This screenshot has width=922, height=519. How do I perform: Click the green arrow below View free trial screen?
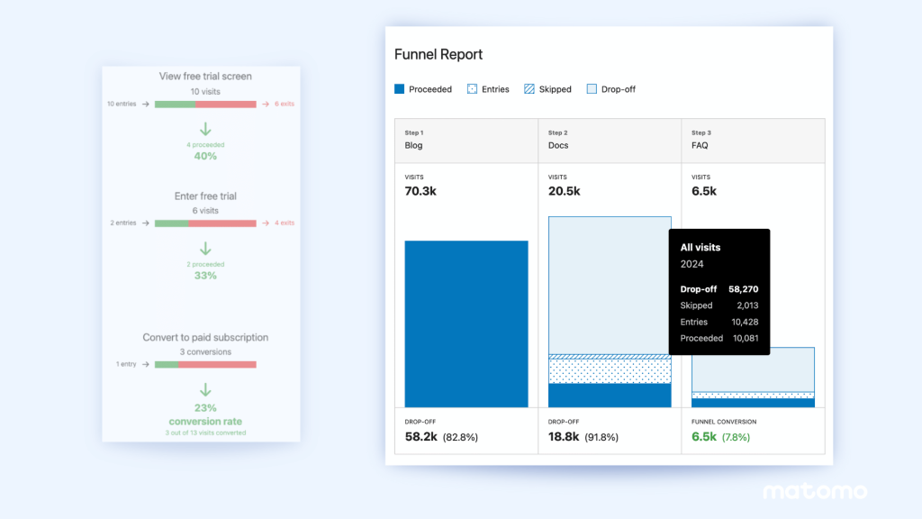pos(204,127)
